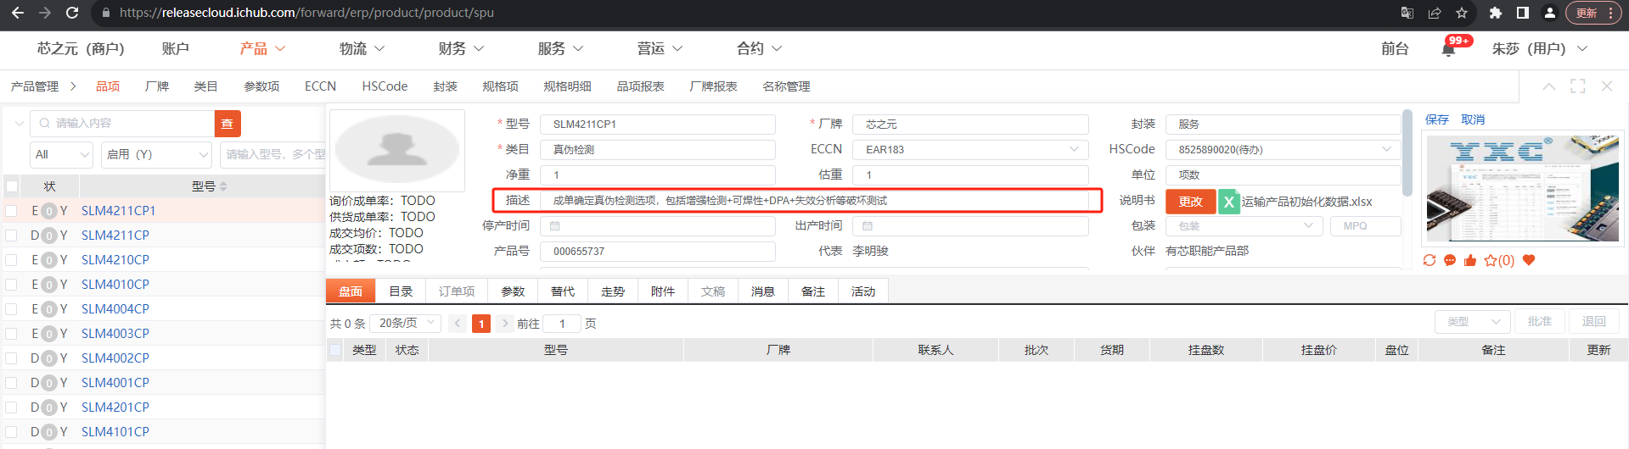Reload the page with the refresh icon
Image resolution: width=1629 pixels, height=449 pixels.
tap(72, 13)
